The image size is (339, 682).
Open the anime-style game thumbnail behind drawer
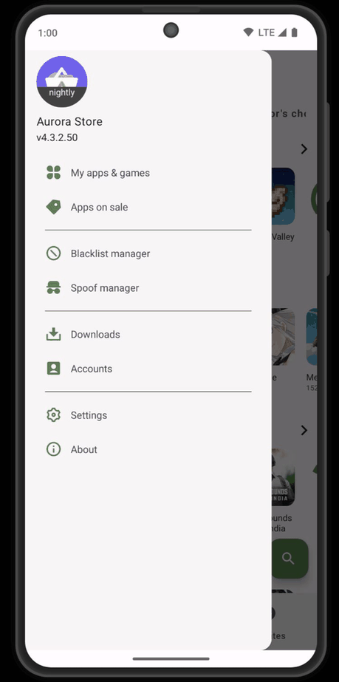coord(284,337)
